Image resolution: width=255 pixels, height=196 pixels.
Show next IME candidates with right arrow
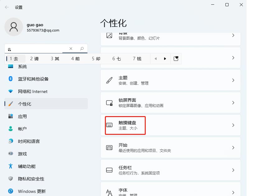coord(165,58)
